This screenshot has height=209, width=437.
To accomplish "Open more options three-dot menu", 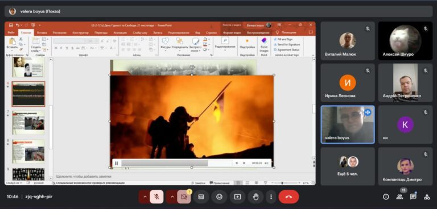I will tap(271, 197).
